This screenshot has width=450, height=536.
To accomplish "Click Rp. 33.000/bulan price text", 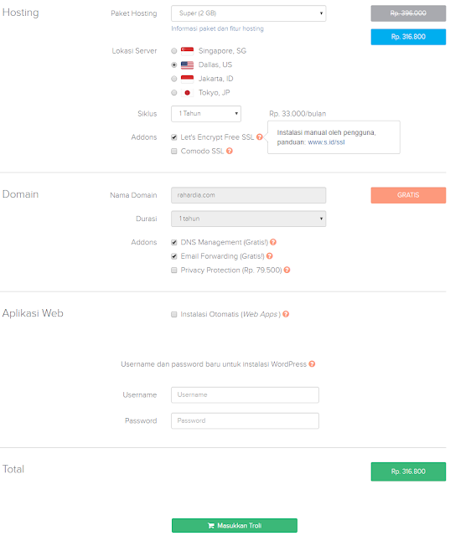I will click(x=297, y=114).
